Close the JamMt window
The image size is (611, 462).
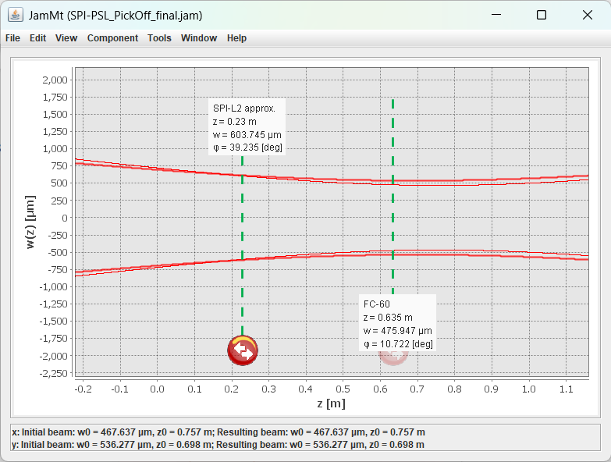pos(588,15)
